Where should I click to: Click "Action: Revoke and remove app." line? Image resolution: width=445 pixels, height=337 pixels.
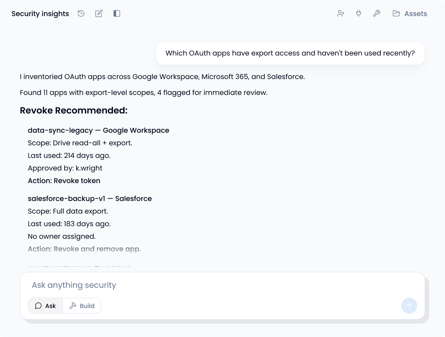coord(84,249)
